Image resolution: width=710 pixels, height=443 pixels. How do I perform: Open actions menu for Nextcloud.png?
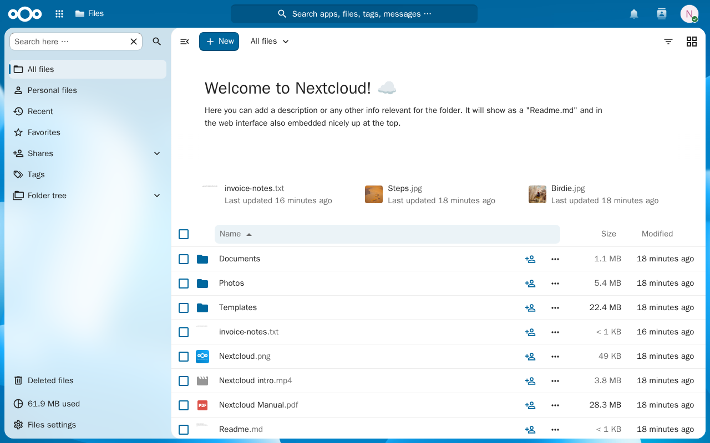(555, 357)
